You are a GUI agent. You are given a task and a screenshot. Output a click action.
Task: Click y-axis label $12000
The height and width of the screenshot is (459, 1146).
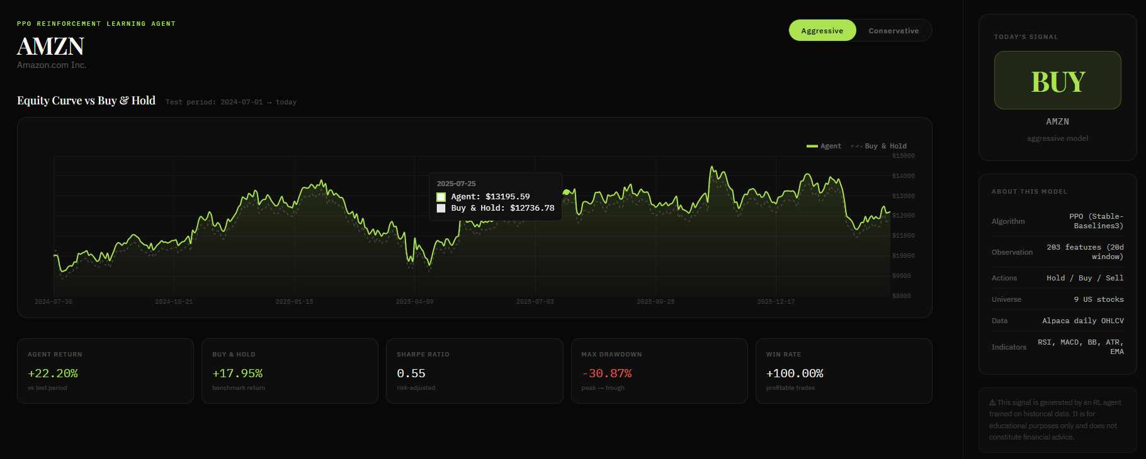click(x=904, y=216)
